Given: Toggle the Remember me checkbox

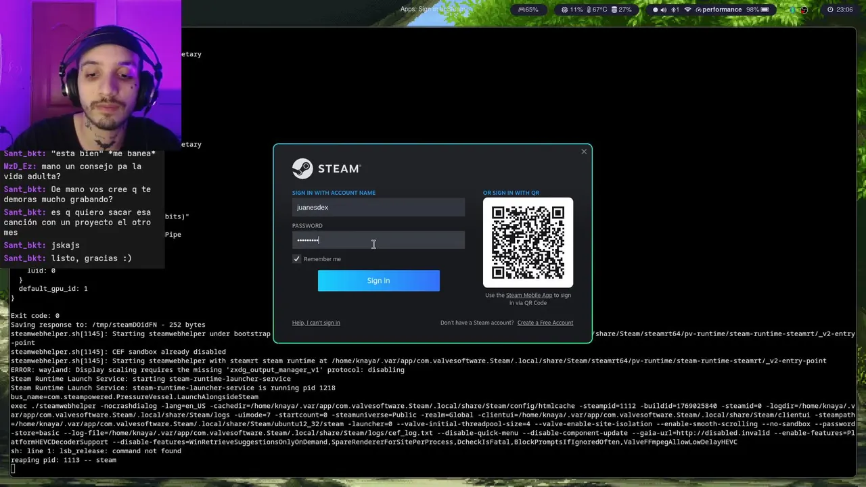Looking at the screenshot, I should (x=296, y=259).
